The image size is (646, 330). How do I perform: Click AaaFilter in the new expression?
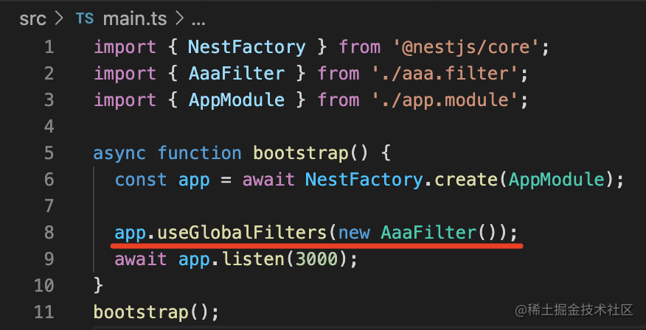pos(428,233)
